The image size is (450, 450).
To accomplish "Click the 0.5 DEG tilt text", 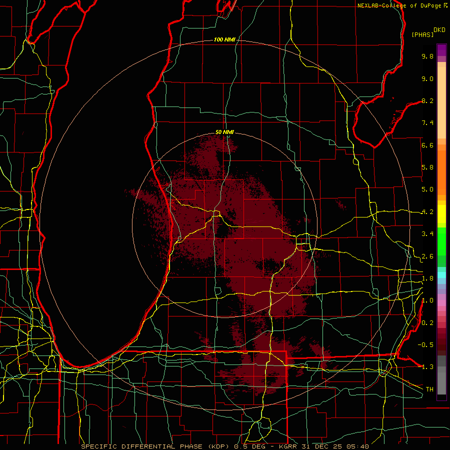I will click(x=249, y=446).
